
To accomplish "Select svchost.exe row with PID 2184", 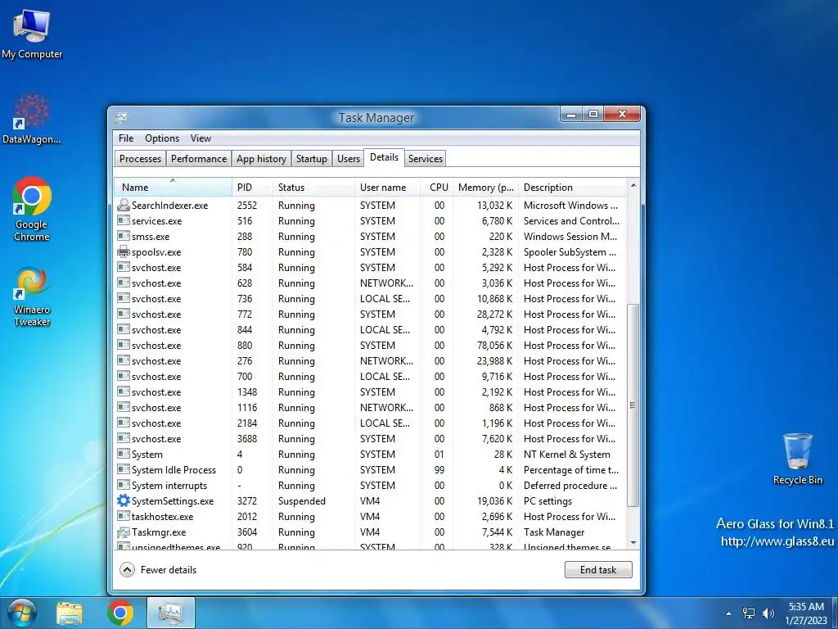I will [371, 423].
